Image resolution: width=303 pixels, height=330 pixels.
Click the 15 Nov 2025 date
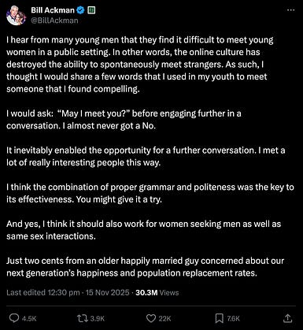pyautogui.click(x=108, y=292)
